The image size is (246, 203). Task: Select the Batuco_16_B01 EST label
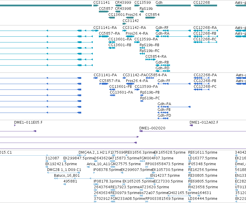[67, 176]
